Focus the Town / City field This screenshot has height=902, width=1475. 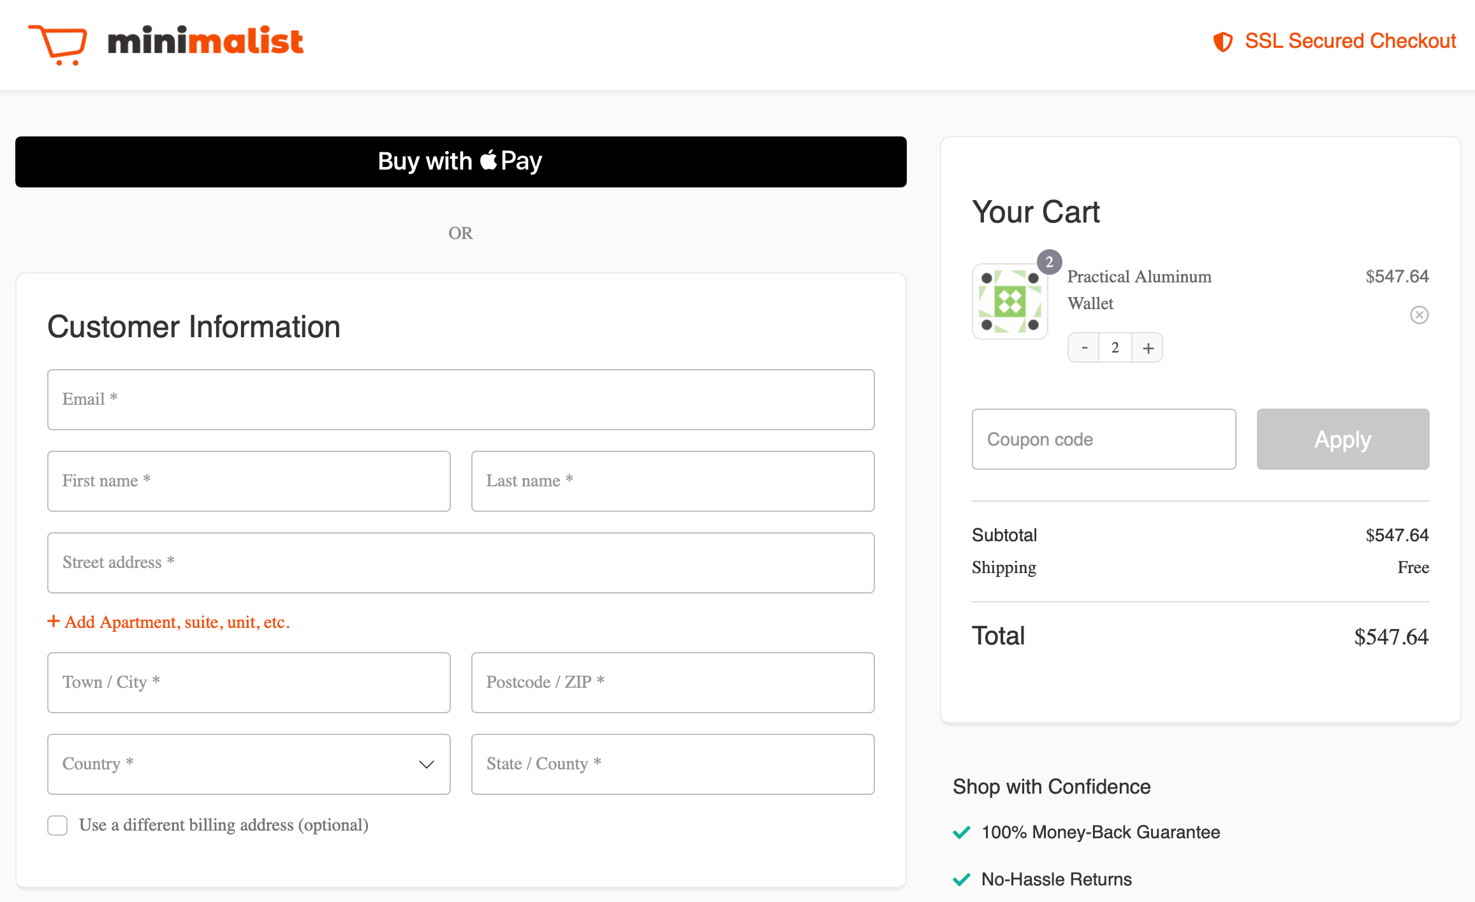click(x=249, y=683)
